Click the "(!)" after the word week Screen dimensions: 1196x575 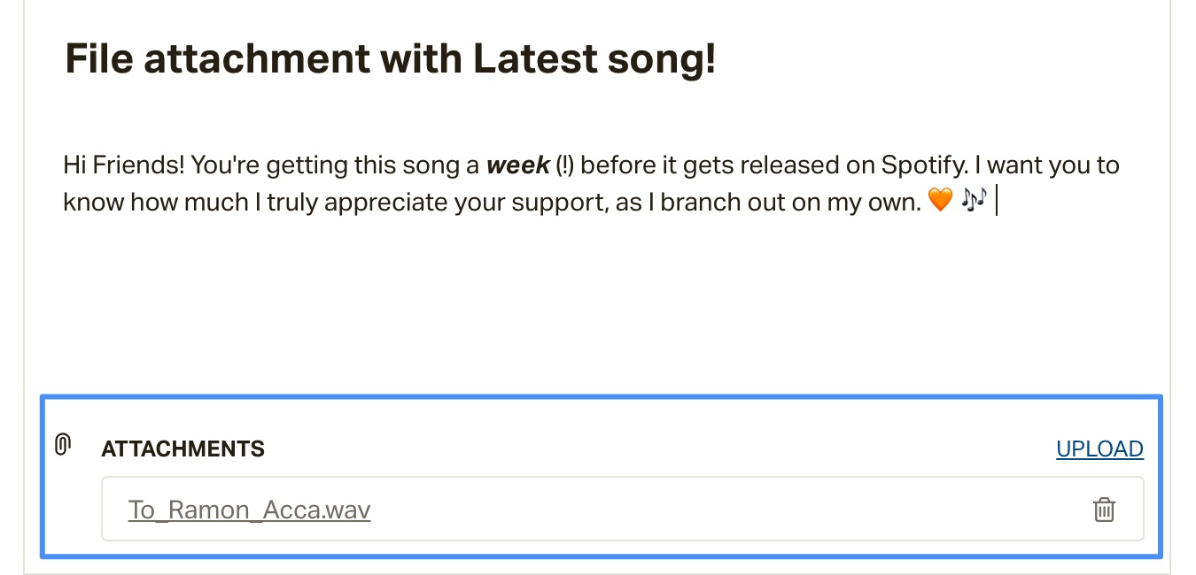564,165
